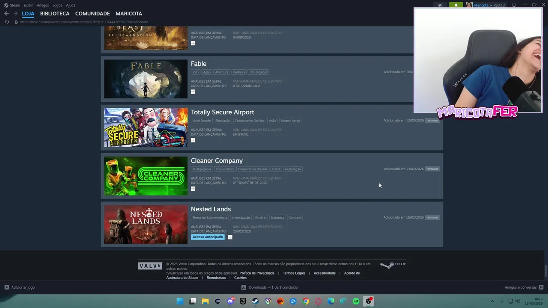Open the MARICOTA profile tab
Image resolution: width=548 pixels, height=308 pixels.
[129, 14]
